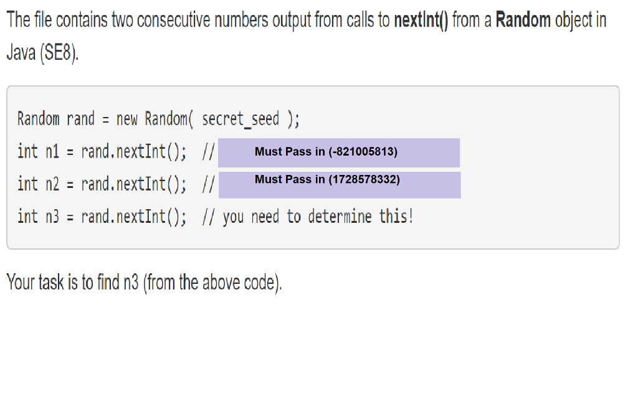Image resolution: width=638 pixels, height=399 pixels.
Task: Click secret_seed in the code block
Action: (240, 118)
